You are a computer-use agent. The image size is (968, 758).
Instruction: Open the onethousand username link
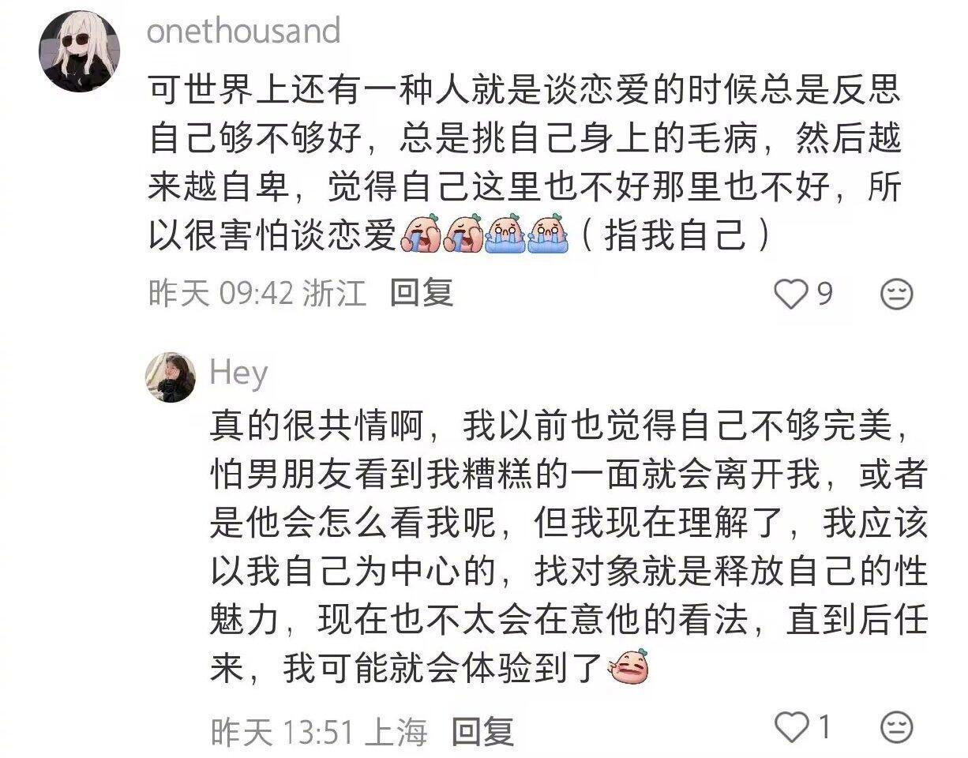pyautogui.click(x=244, y=32)
